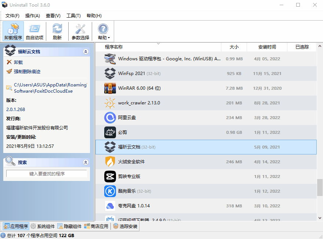Open the 查看(V) menu
This screenshot has height=239, width=323.
53,16
